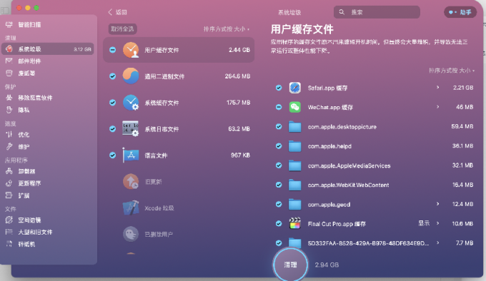Click the search field (搜索)
486x281 pixels.
click(x=377, y=12)
